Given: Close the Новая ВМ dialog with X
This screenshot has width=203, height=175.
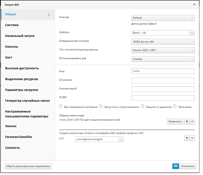Looking at the screenshot, I should [194, 4].
